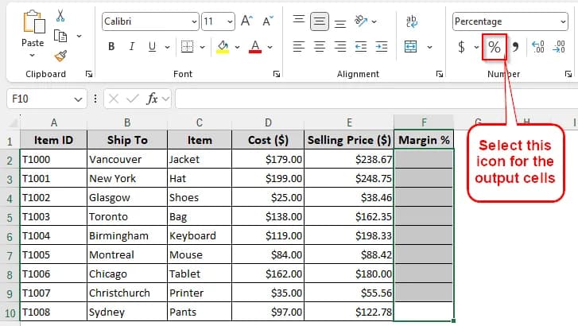Open Font settings dialog launcher

pyautogui.click(x=276, y=74)
